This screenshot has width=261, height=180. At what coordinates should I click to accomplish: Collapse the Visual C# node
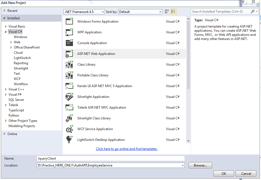[x=6, y=32]
